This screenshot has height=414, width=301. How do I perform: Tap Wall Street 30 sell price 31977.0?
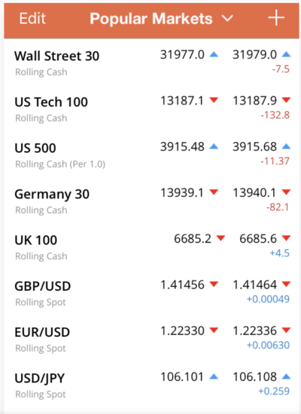(182, 55)
